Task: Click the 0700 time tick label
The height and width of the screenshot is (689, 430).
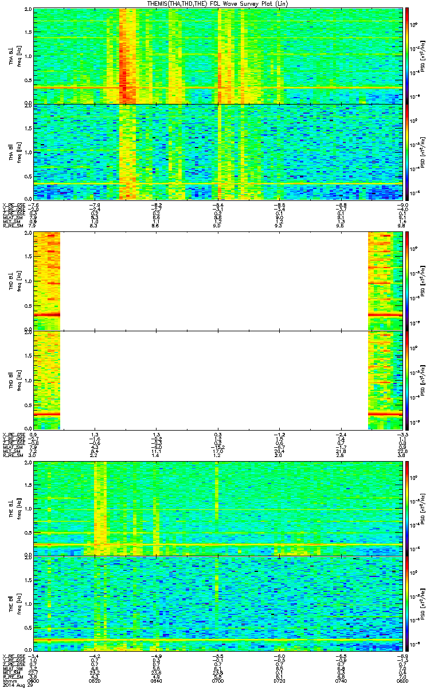Action: pos(218,682)
